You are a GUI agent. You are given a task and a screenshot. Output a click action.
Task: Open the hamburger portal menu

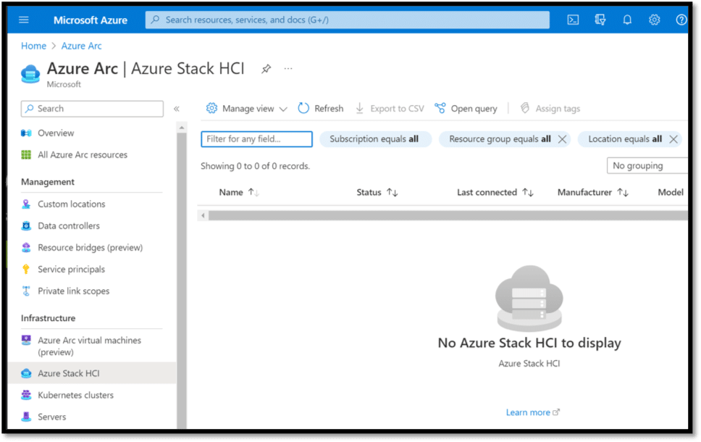coord(24,20)
